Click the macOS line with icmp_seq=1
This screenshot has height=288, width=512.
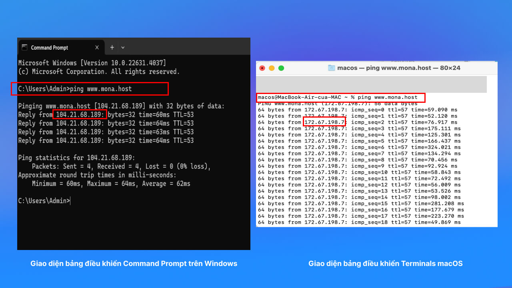click(358, 116)
